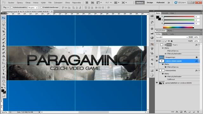Screen dimensions: 203x114
Task: Open the Výplň fill arrow
Action: point(200,41)
